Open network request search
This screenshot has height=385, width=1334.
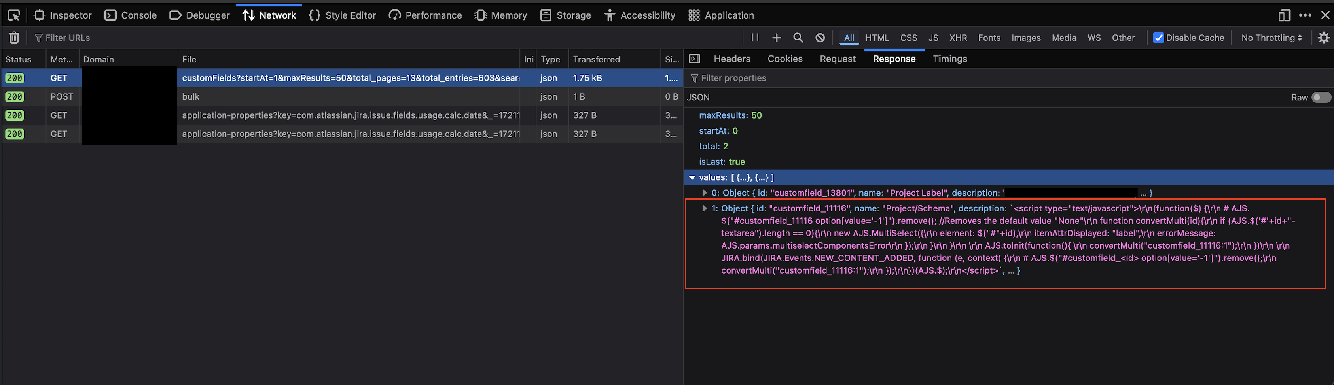pyautogui.click(x=798, y=38)
